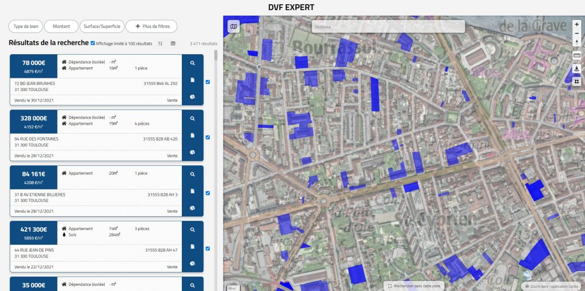Locate the 328 000€ sale on map
The height and width of the screenshot is (291, 585).
click(192, 118)
